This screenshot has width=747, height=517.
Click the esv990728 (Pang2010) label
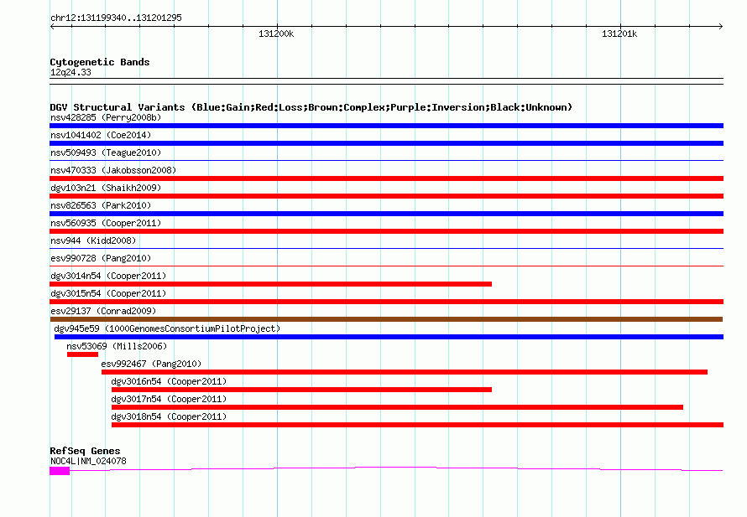101,258
